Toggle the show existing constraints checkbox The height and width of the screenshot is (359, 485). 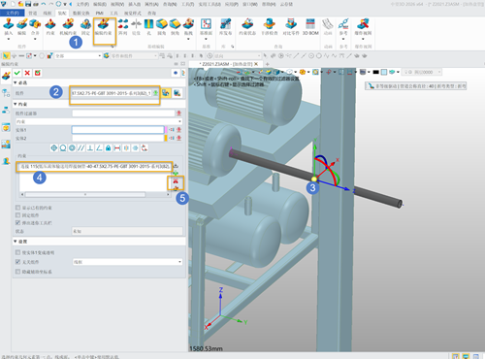[18, 208]
